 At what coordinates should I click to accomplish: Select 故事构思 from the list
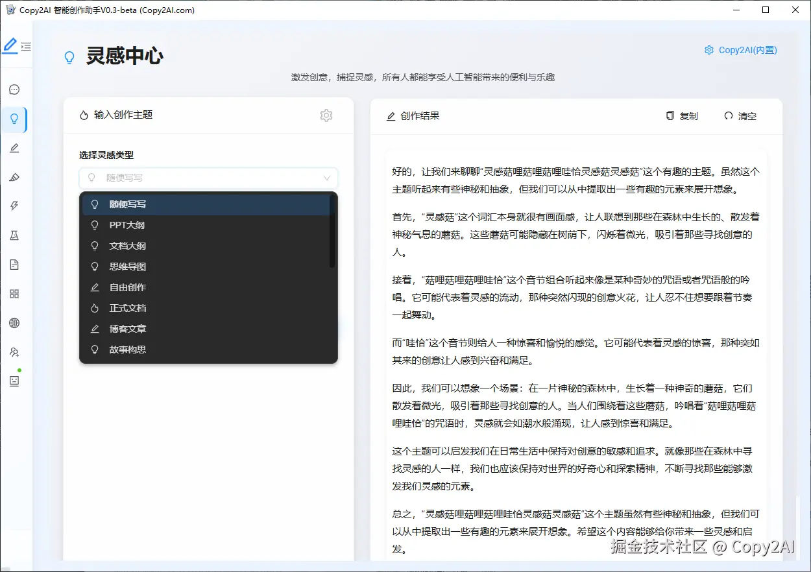point(127,350)
